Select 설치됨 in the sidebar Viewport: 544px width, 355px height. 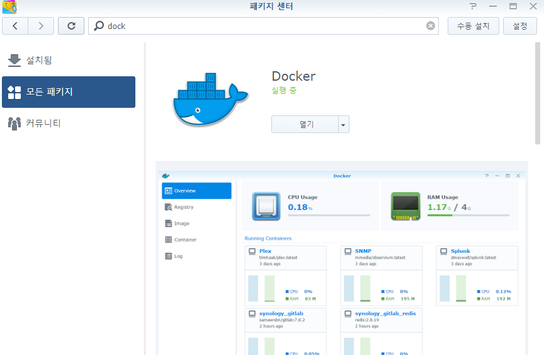(x=69, y=61)
